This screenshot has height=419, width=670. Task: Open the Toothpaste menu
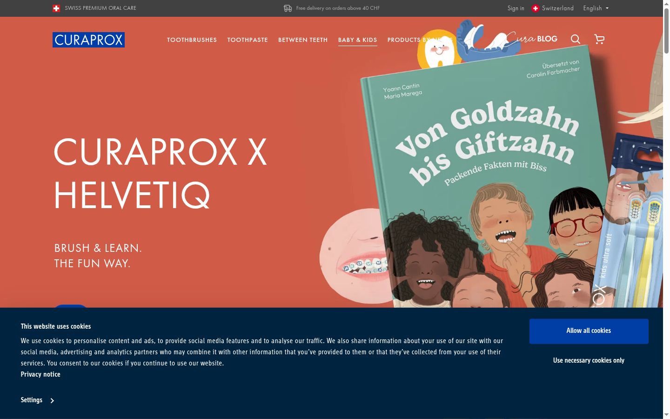(248, 40)
